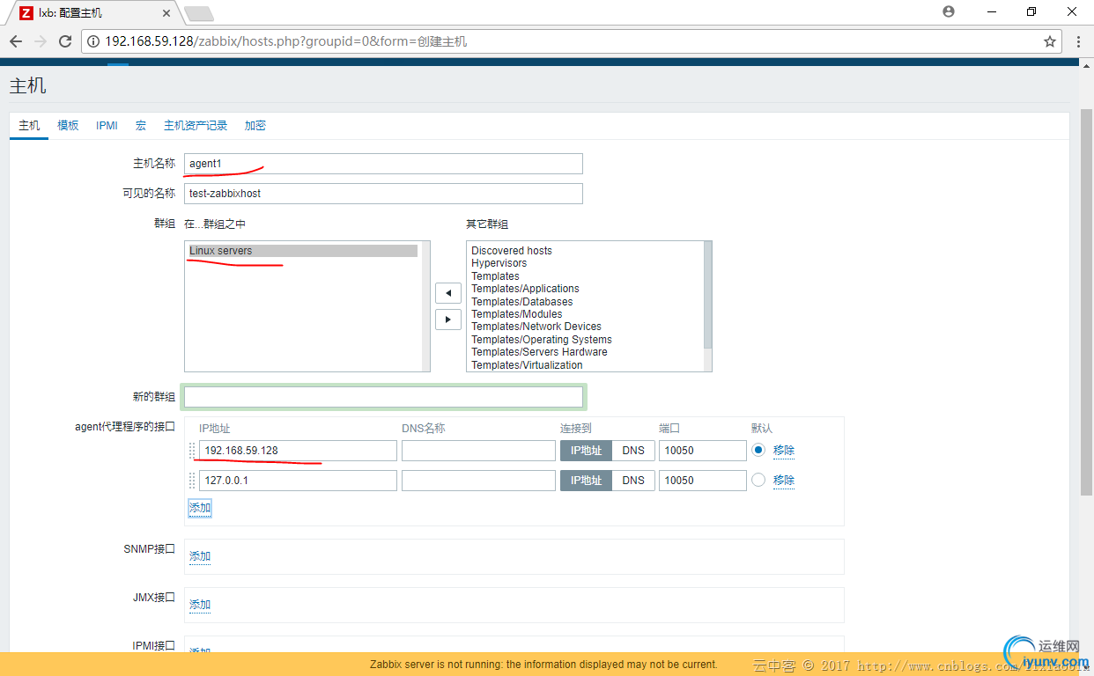Viewport: 1094px width, 676px height.
Task: Move selected group left with arrow button
Action: click(x=448, y=293)
